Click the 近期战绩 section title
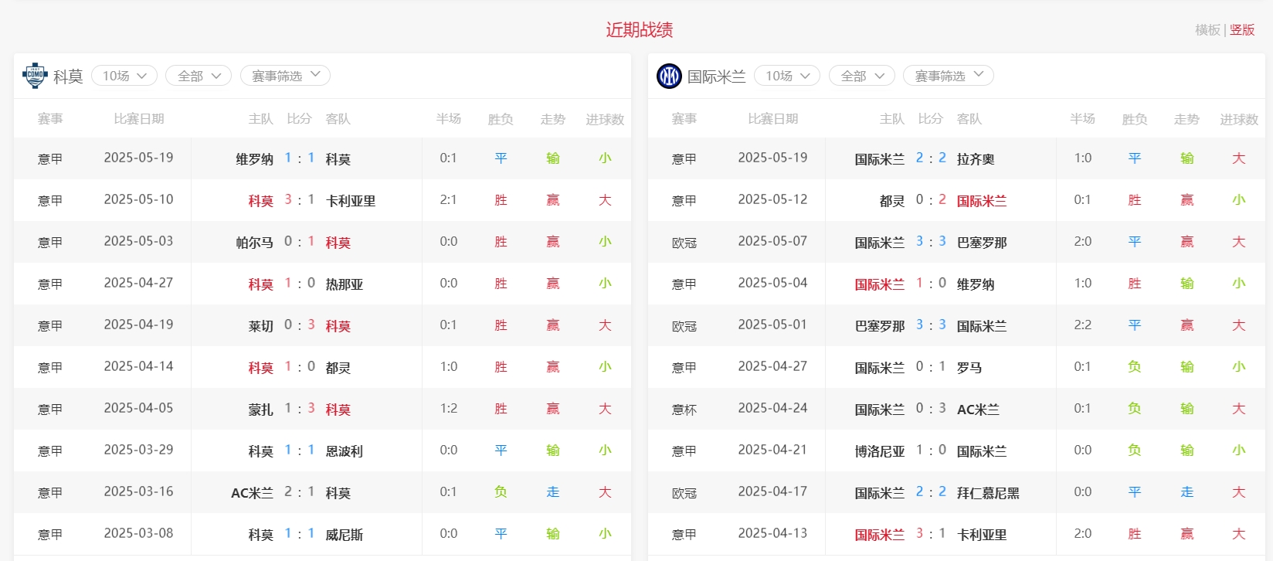Screen dimensions: 1273x561 639,30
